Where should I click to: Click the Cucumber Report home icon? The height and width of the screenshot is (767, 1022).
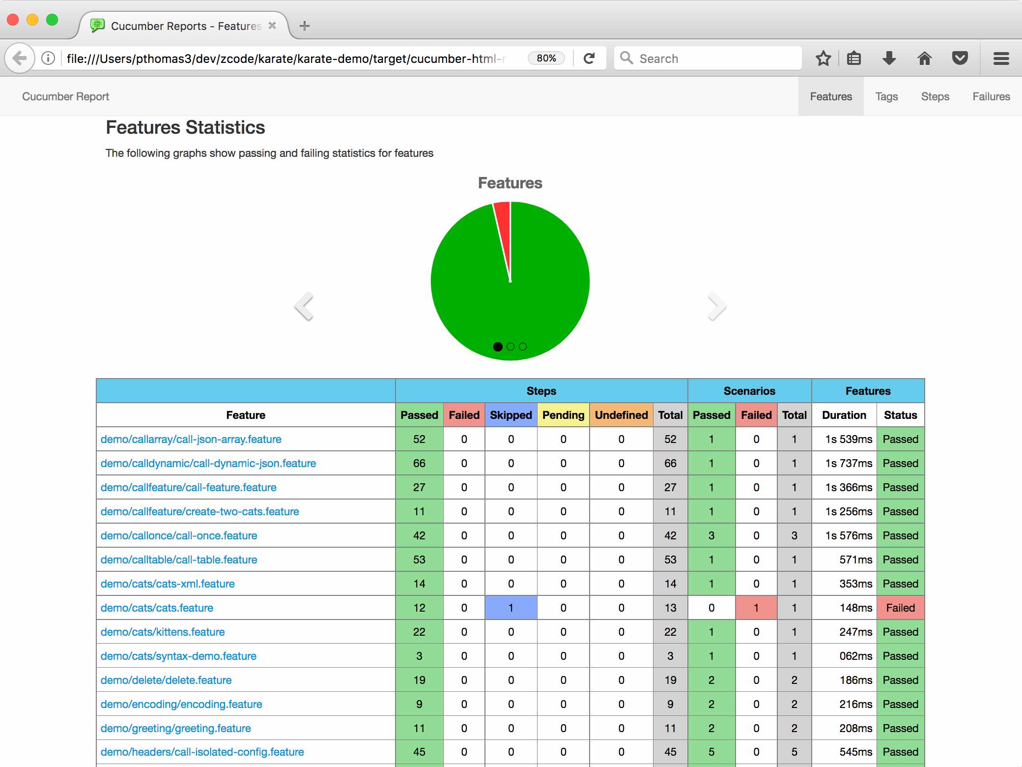tap(65, 97)
